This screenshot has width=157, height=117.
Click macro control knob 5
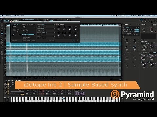[x=59, y=35]
